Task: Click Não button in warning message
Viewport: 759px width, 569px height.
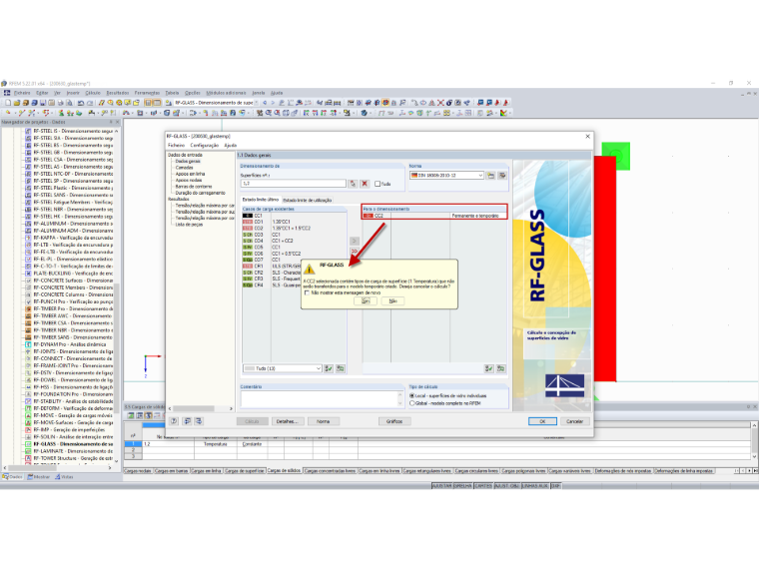Action: point(392,300)
